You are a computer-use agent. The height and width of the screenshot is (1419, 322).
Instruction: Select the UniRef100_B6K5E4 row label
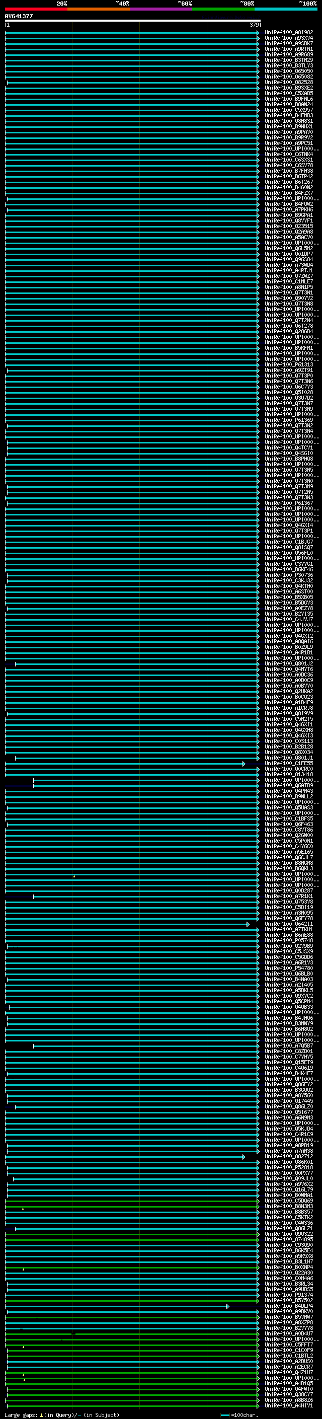coord(289,1250)
